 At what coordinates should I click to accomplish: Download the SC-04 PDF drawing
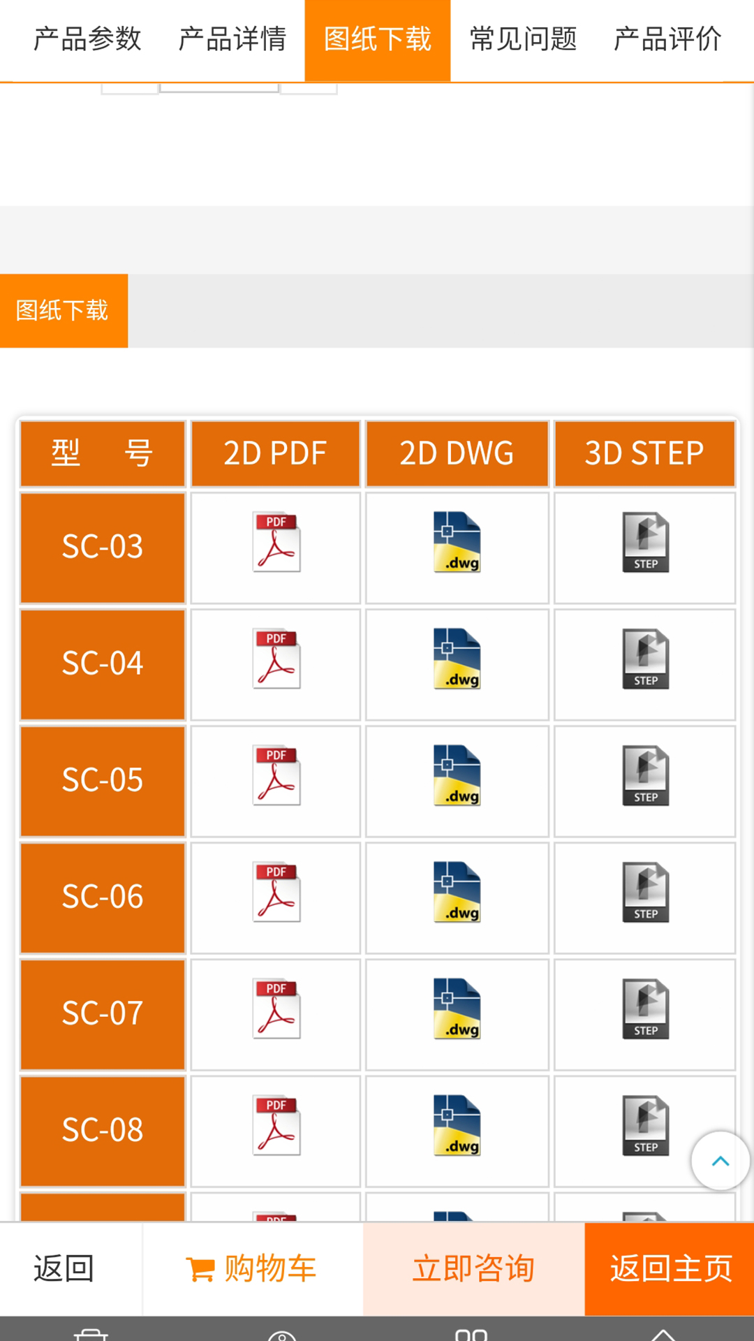(276, 659)
